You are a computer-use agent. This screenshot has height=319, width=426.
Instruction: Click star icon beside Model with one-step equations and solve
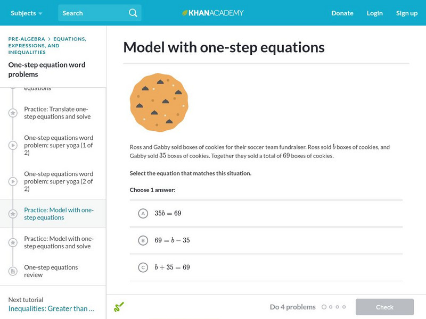tap(13, 243)
